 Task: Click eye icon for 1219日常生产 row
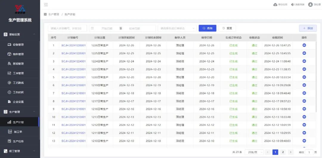coord(304,85)
